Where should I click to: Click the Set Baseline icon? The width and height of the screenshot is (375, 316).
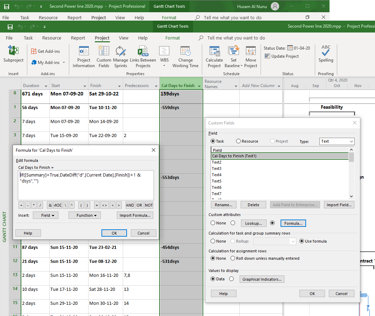(233, 51)
